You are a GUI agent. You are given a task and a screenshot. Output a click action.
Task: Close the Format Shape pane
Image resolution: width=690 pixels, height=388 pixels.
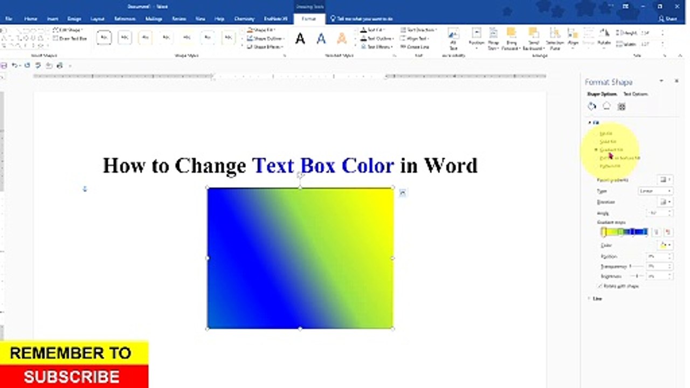677,81
